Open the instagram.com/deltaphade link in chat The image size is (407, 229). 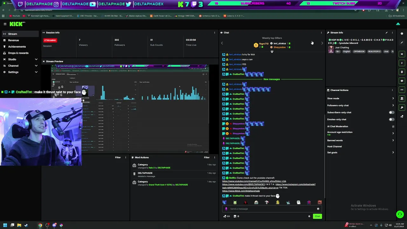click(x=295, y=184)
